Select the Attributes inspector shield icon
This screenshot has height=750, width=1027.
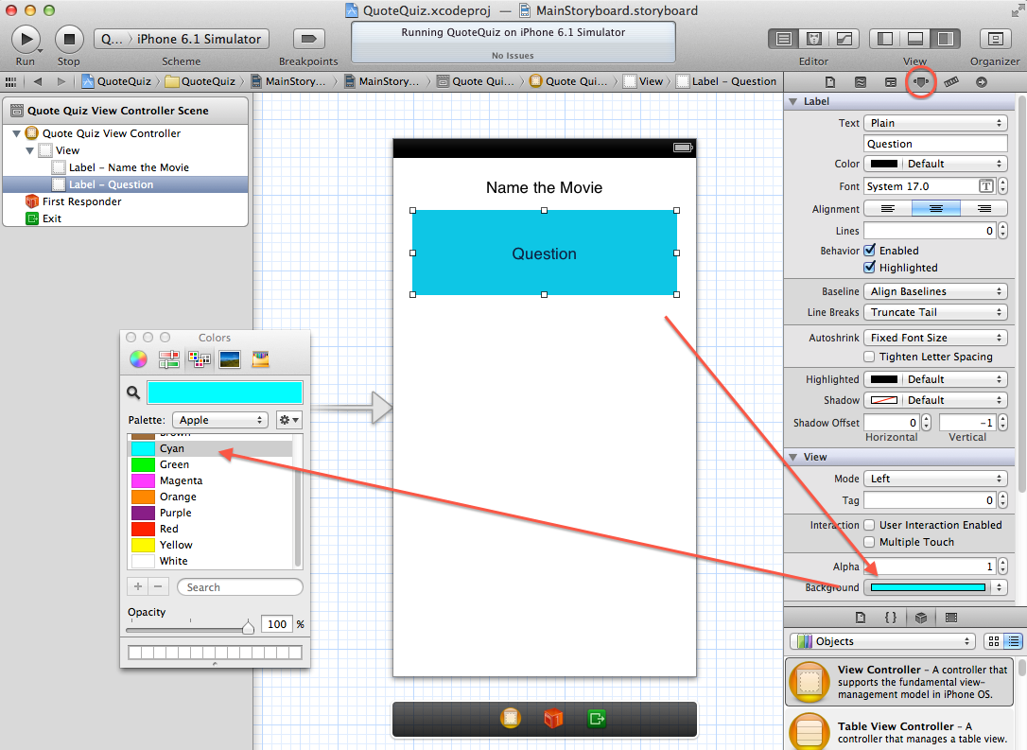(x=921, y=81)
